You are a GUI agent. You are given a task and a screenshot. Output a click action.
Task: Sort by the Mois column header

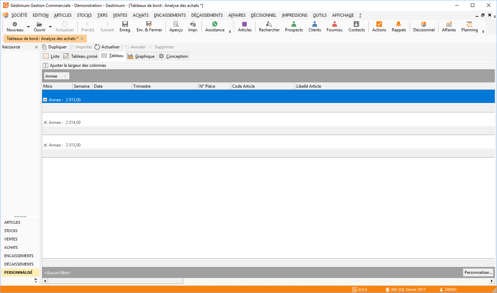[x=58, y=86]
